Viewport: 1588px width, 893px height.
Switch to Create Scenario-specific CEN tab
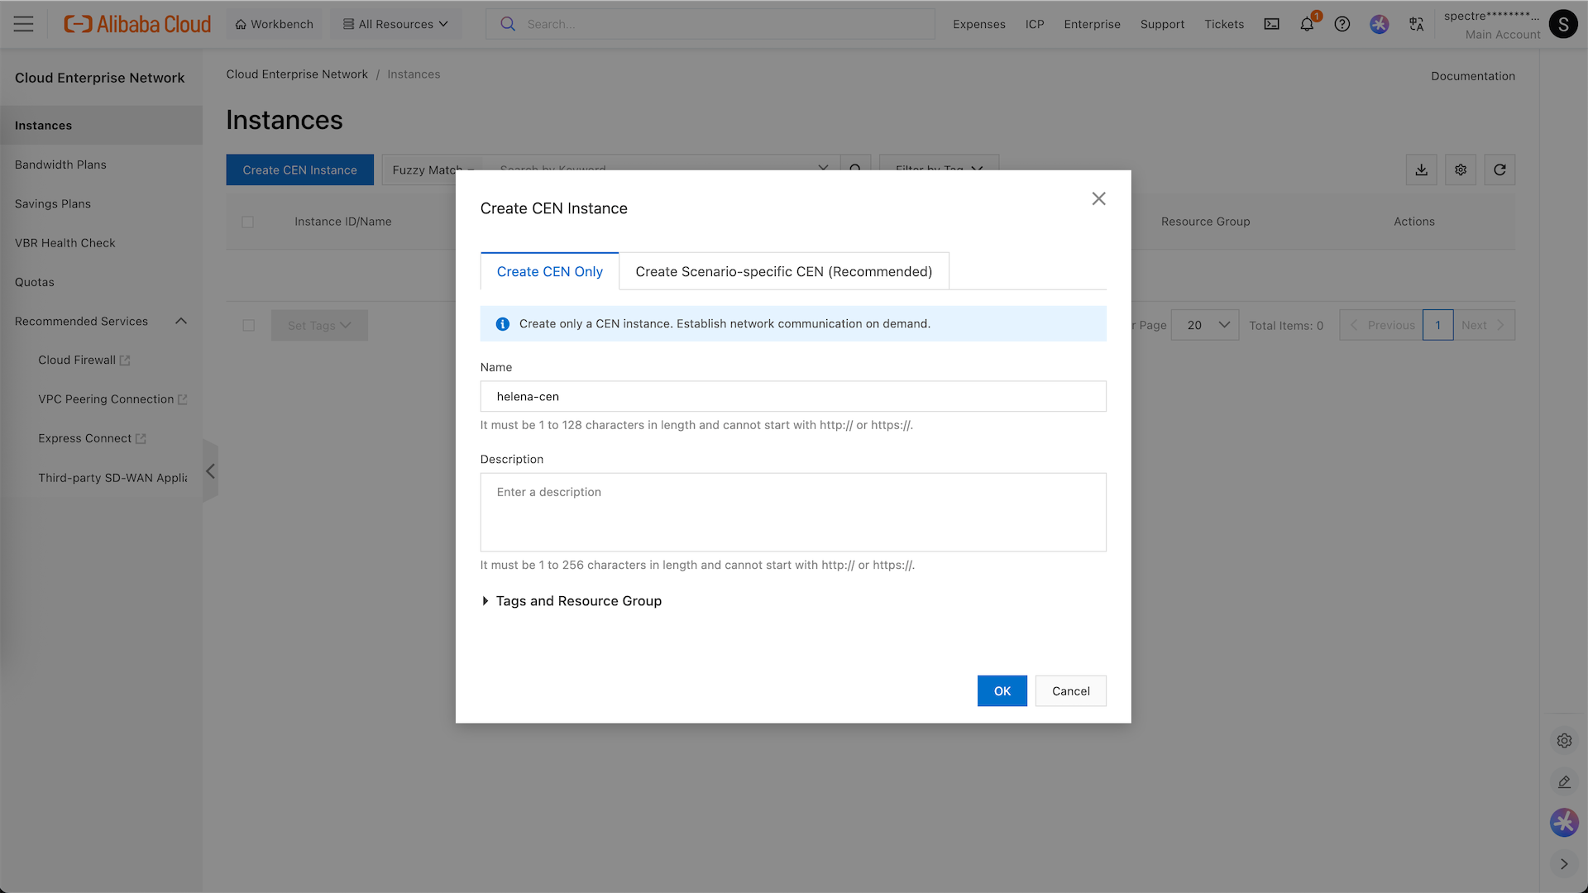click(783, 271)
